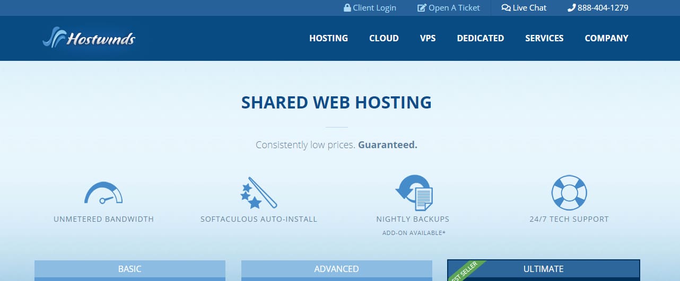
Task: Open the Dedicated menu
Action: pos(481,38)
